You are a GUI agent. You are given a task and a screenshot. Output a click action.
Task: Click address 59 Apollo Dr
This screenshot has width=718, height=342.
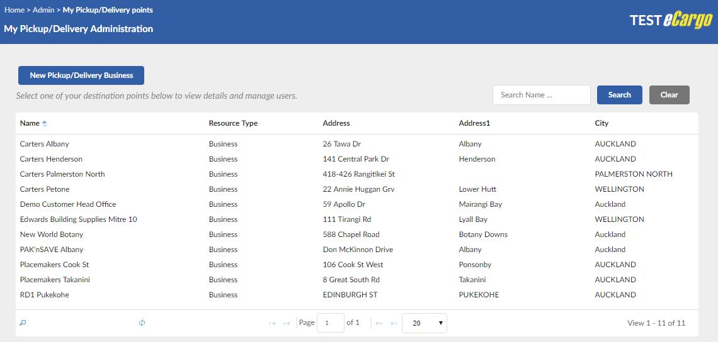[x=344, y=204]
